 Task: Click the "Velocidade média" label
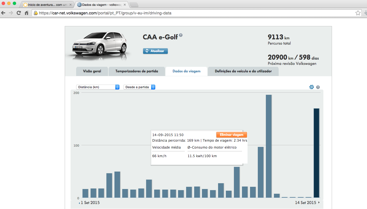[x=166, y=147]
